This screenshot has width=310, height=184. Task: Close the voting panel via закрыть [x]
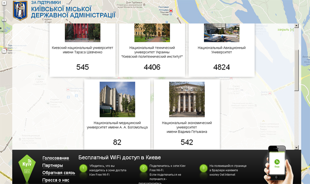(x=286, y=29)
